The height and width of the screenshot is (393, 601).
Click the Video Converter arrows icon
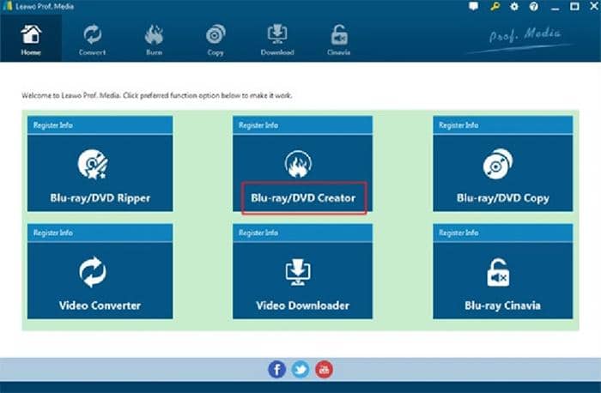coord(93,272)
